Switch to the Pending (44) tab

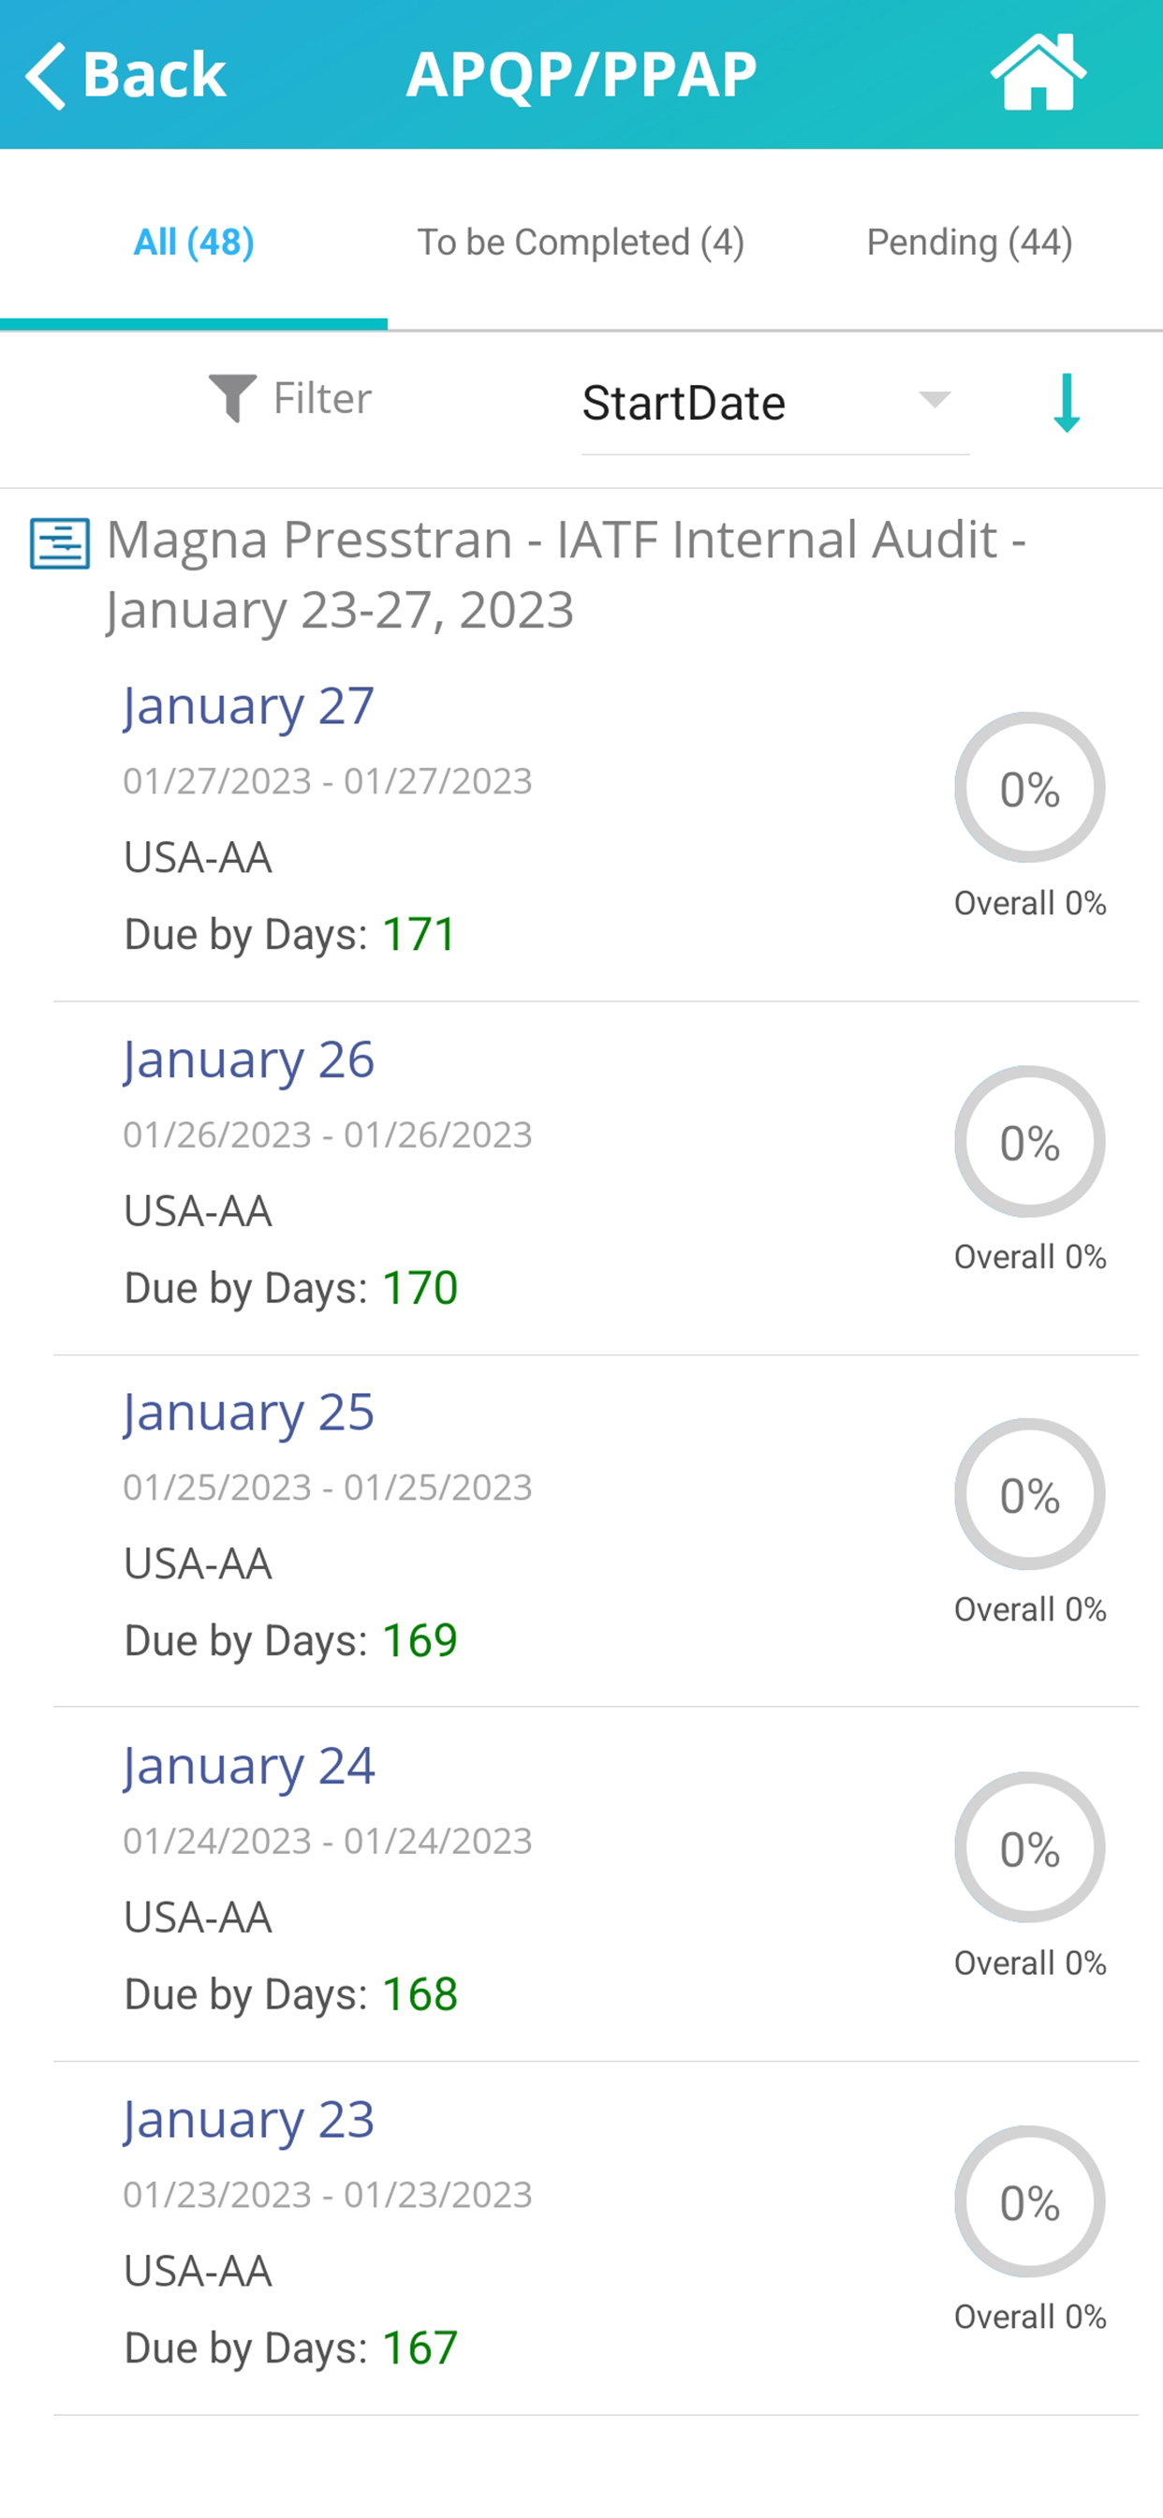coord(969,242)
